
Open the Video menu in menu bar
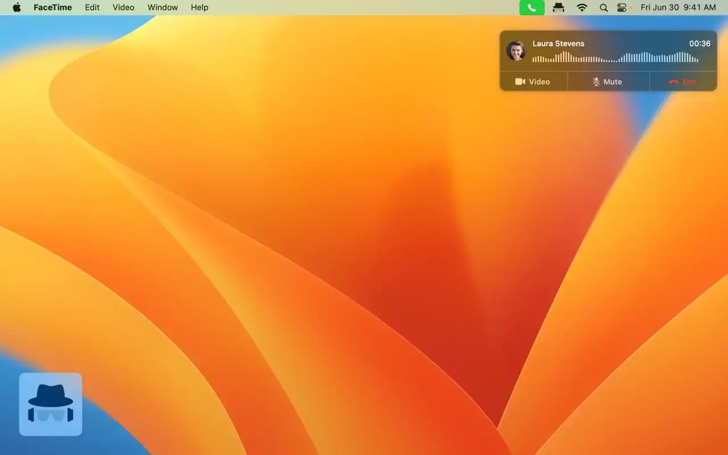coord(123,7)
